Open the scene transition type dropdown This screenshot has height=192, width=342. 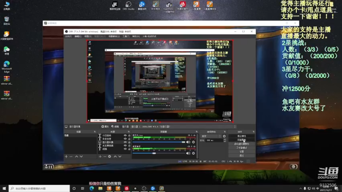(x=211, y=136)
